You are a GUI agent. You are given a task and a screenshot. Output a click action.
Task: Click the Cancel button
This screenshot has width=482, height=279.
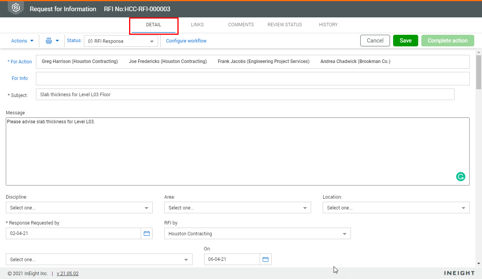point(375,41)
